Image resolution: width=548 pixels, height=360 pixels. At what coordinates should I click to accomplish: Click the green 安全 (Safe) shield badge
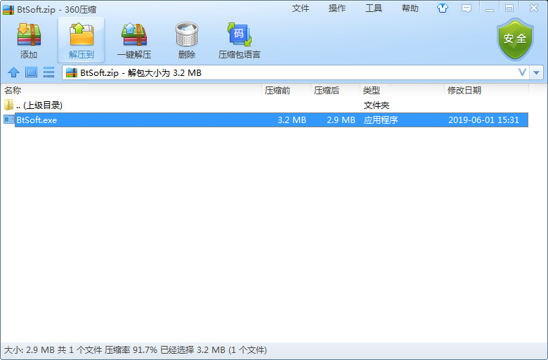pos(515,39)
